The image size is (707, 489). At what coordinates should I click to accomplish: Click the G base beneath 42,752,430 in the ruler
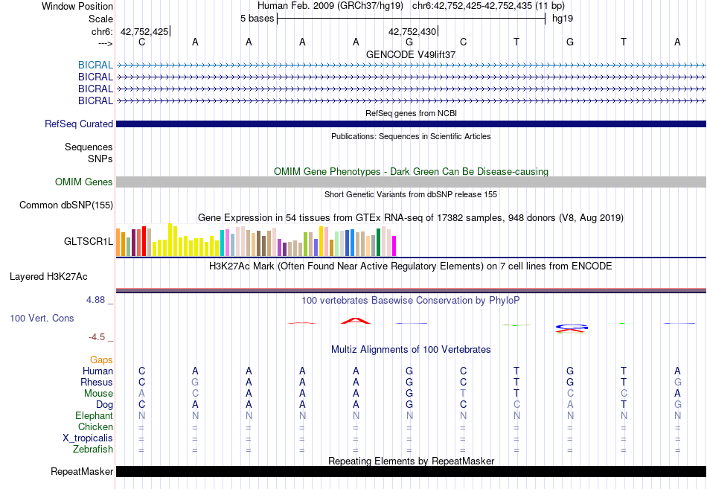point(409,42)
